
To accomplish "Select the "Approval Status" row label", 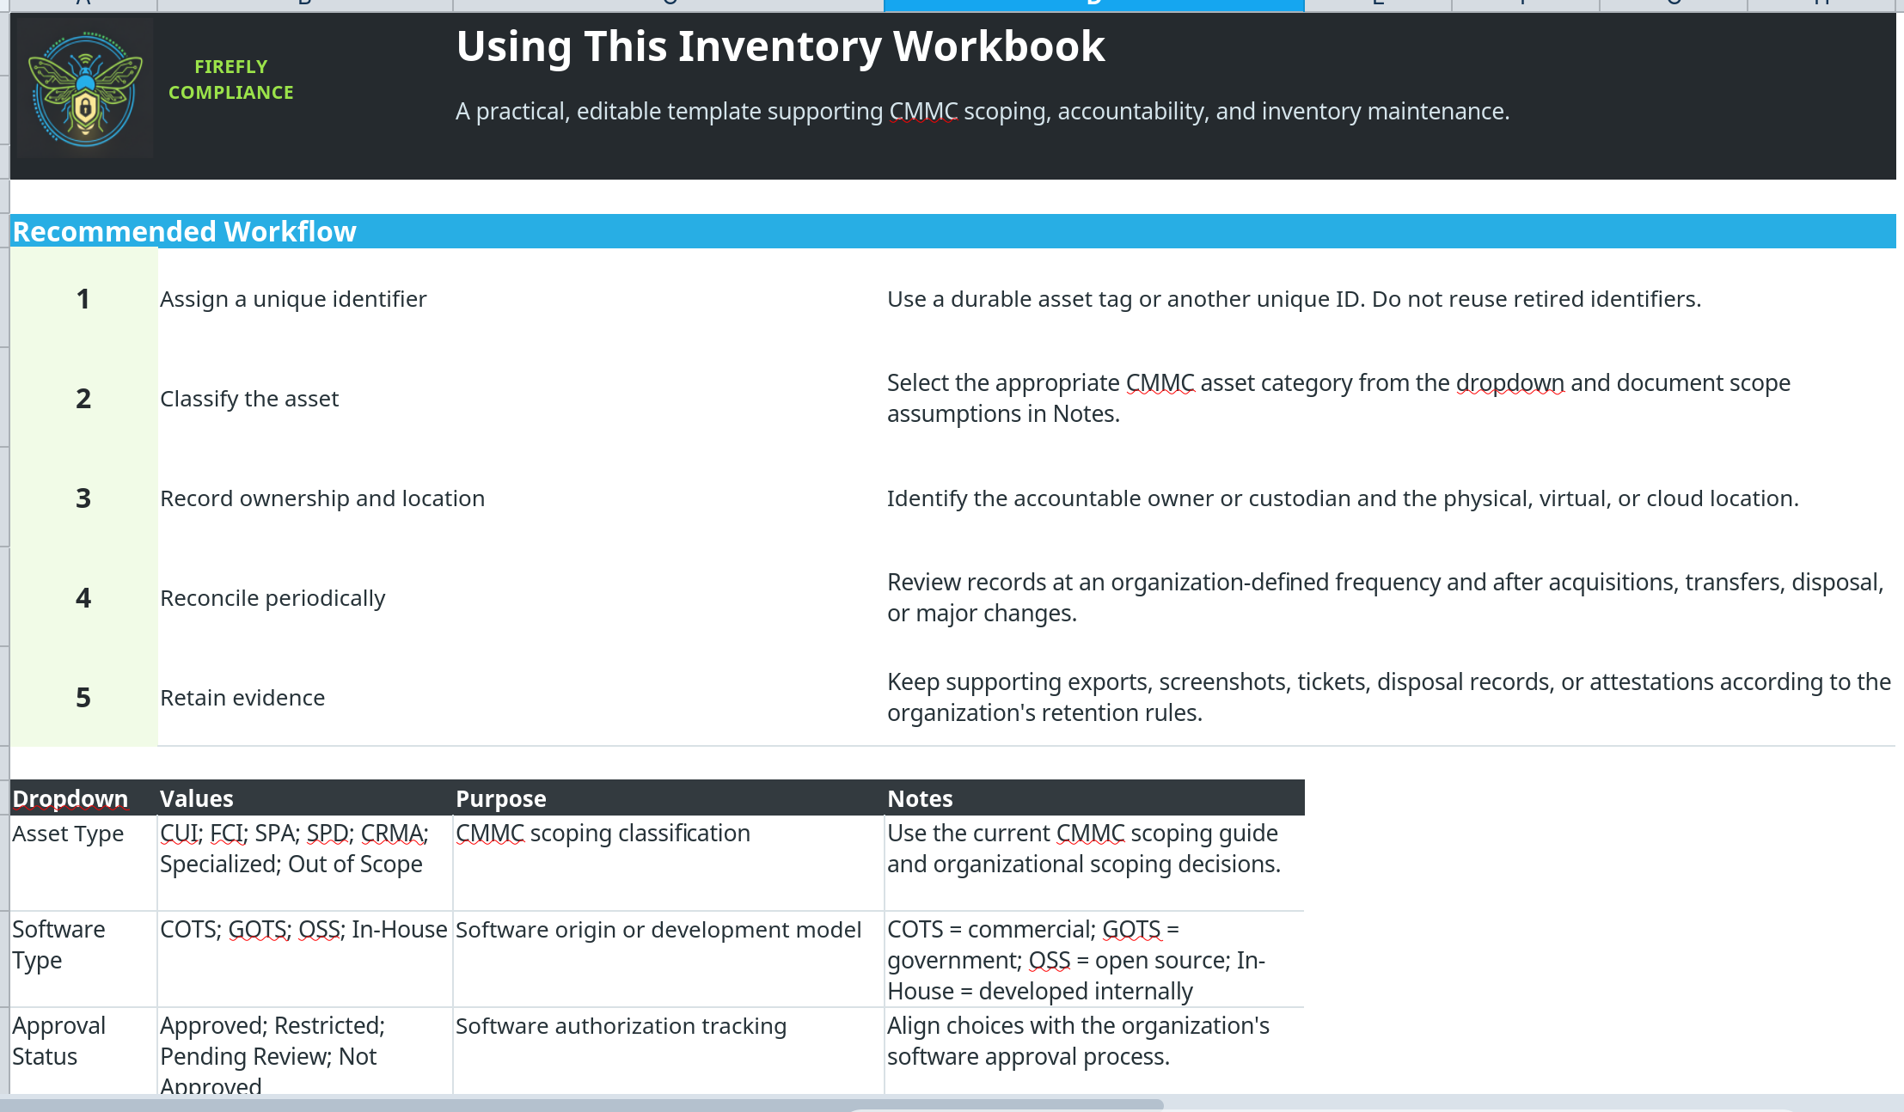I will pos(83,1051).
